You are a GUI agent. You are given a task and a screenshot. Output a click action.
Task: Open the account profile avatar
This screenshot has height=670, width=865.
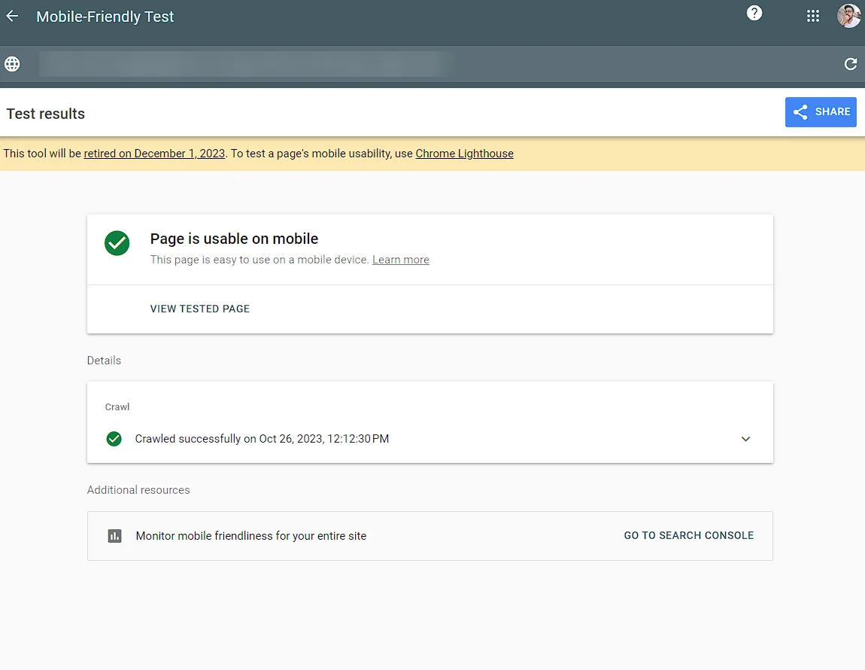848,16
